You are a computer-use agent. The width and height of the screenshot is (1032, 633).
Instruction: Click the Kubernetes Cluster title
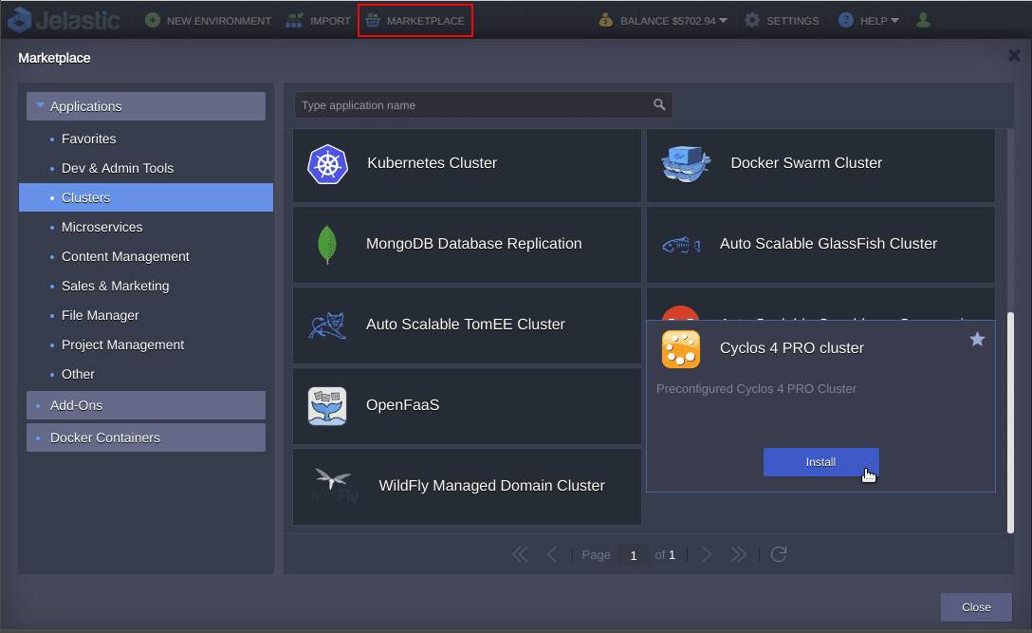click(432, 162)
